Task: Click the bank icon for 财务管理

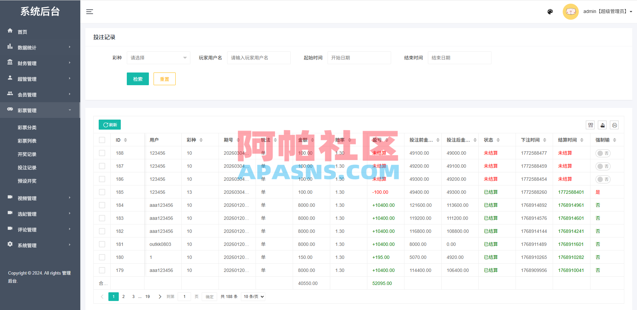Action: point(10,62)
